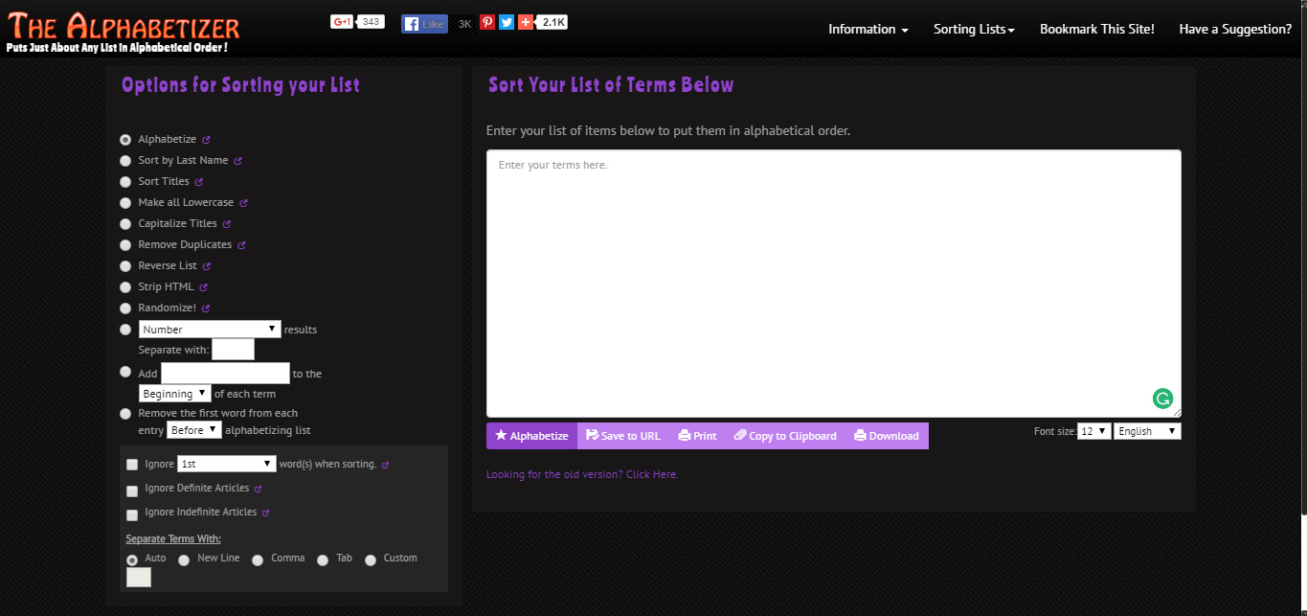Click the Download button
Image resolution: width=1307 pixels, height=616 pixels.
(887, 436)
